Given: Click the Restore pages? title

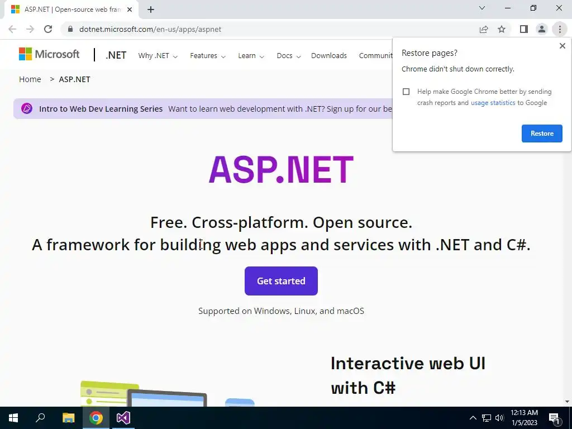Looking at the screenshot, I should coord(430,53).
